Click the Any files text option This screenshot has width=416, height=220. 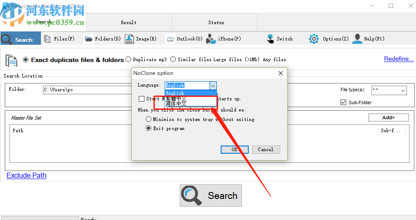(x=275, y=59)
